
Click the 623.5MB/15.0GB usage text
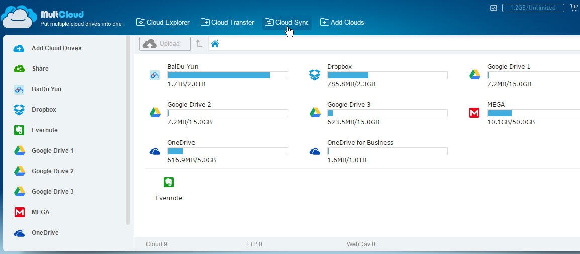353,122
